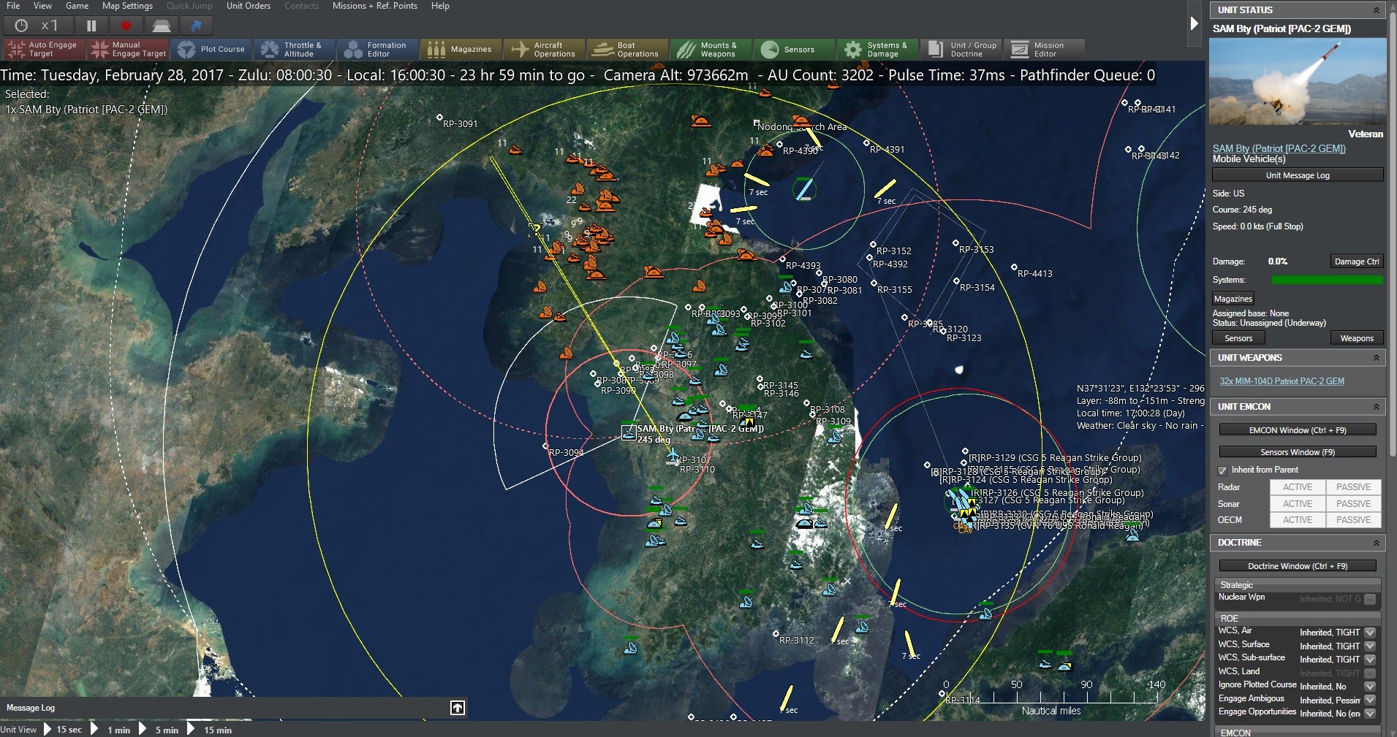Open Aircraft Operations
The width and height of the screenshot is (1397, 737).
click(544, 49)
